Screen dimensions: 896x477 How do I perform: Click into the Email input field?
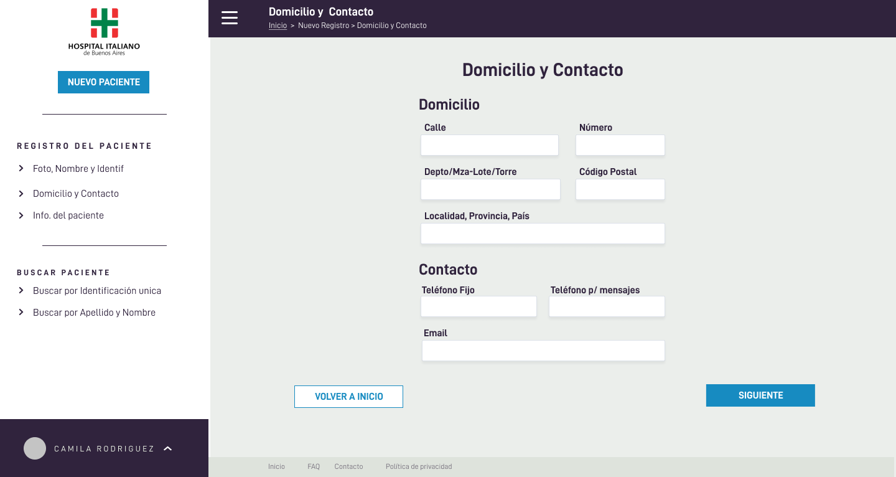pos(543,351)
